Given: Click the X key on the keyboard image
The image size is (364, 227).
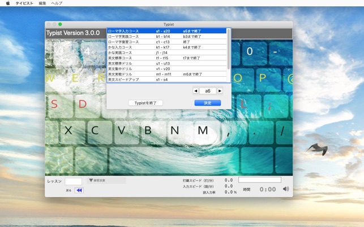Looking at the screenshot, I should [68, 130].
